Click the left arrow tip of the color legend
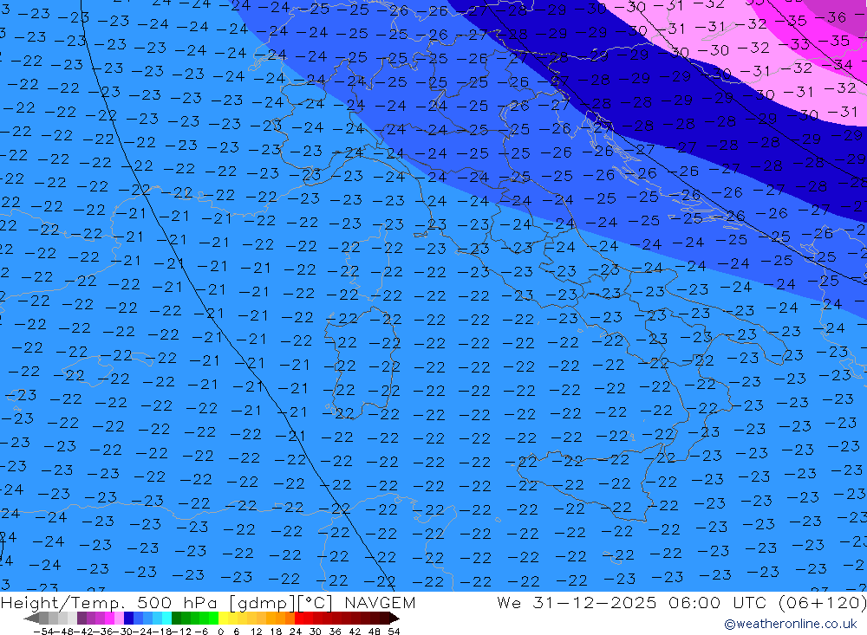 (x=29, y=619)
